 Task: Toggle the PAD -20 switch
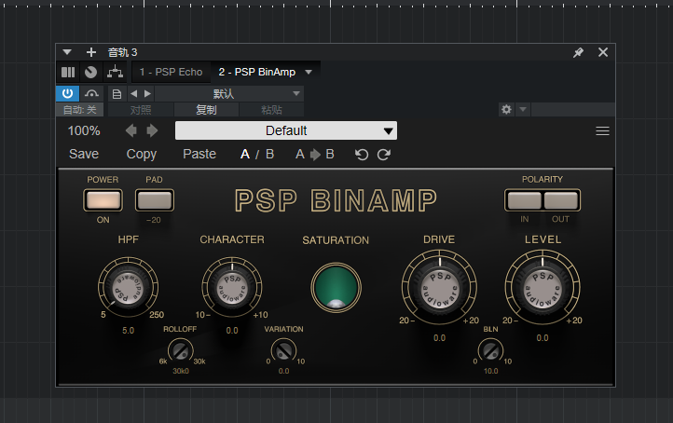[154, 199]
